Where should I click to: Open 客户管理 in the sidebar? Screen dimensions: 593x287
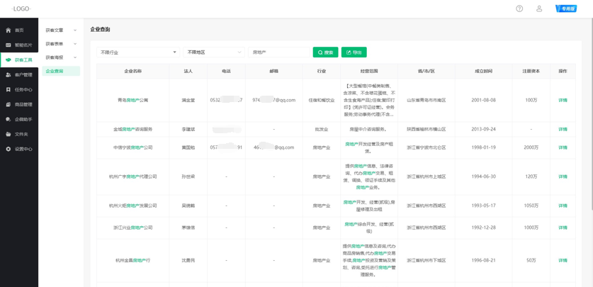[23, 75]
